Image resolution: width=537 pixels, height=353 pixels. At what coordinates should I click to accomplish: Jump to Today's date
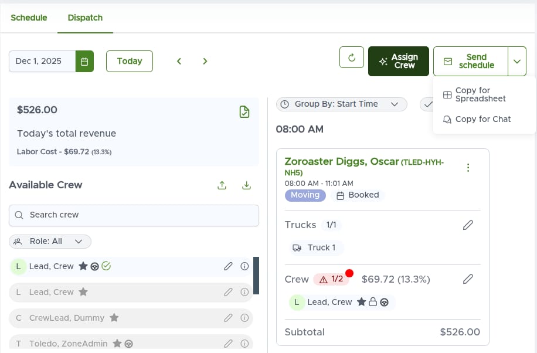130,62
